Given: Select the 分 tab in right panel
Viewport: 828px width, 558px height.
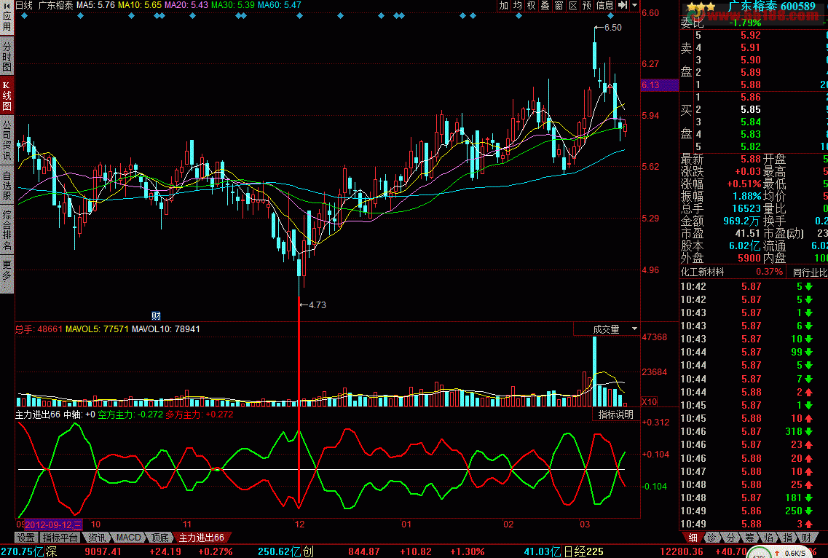Looking at the screenshot, I should (730, 538).
